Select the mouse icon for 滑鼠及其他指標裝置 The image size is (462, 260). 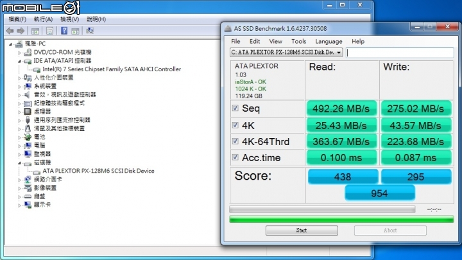(28, 128)
